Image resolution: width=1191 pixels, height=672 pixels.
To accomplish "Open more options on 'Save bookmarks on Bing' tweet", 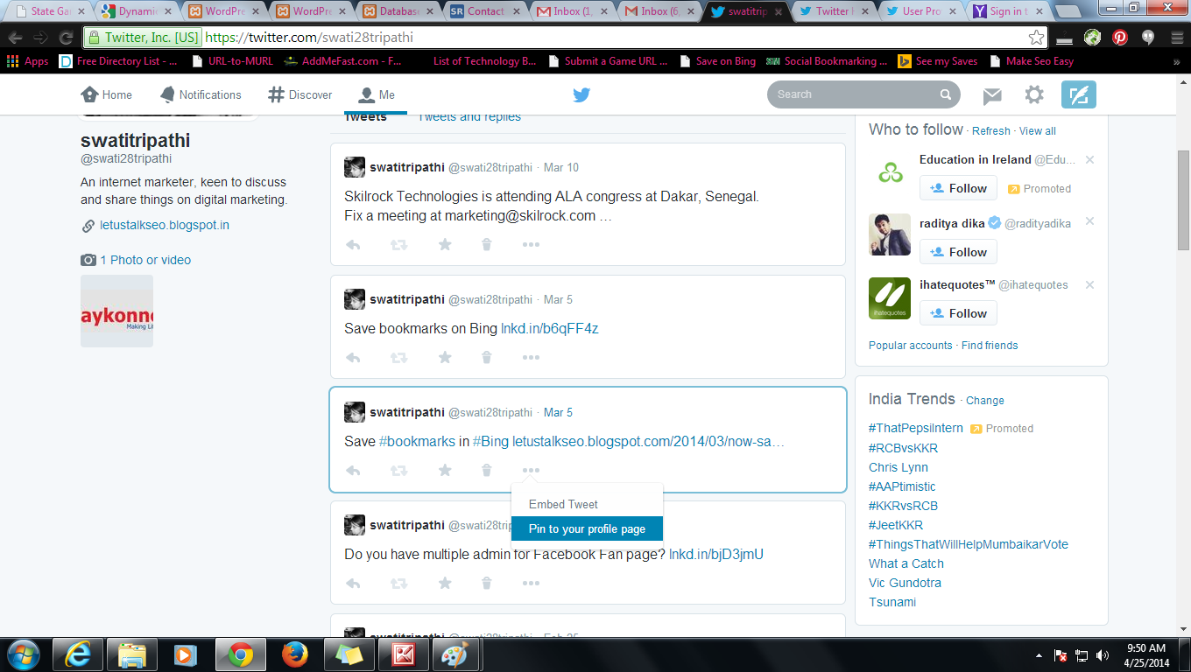I will click(x=531, y=358).
